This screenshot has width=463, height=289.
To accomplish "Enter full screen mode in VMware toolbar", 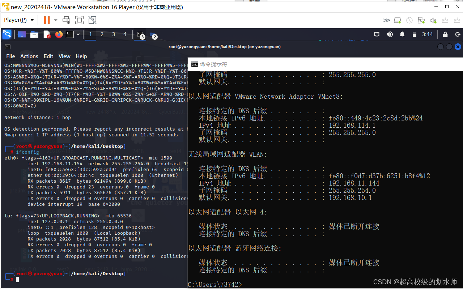I will [x=79, y=20].
